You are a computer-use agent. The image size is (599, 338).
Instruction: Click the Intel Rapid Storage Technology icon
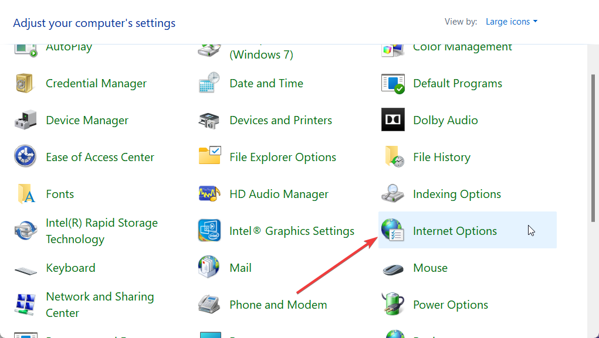coord(26,231)
